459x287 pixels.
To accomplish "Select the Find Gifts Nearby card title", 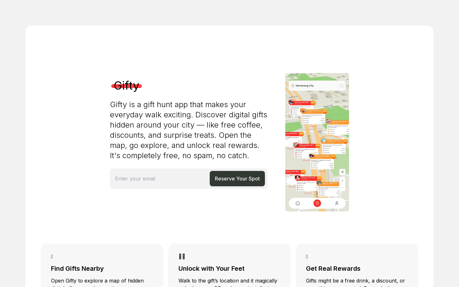I will coord(77,269).
